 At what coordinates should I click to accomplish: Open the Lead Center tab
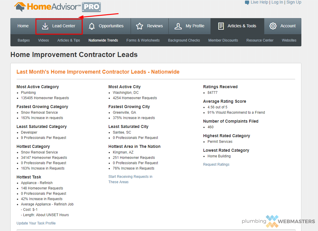coord(59,26)
